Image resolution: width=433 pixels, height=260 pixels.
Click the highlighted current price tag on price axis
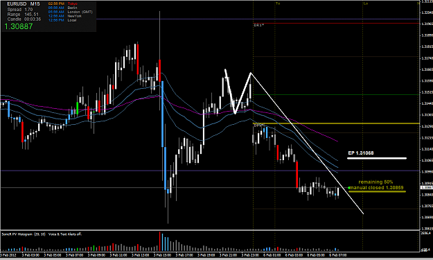coord(426,187)
